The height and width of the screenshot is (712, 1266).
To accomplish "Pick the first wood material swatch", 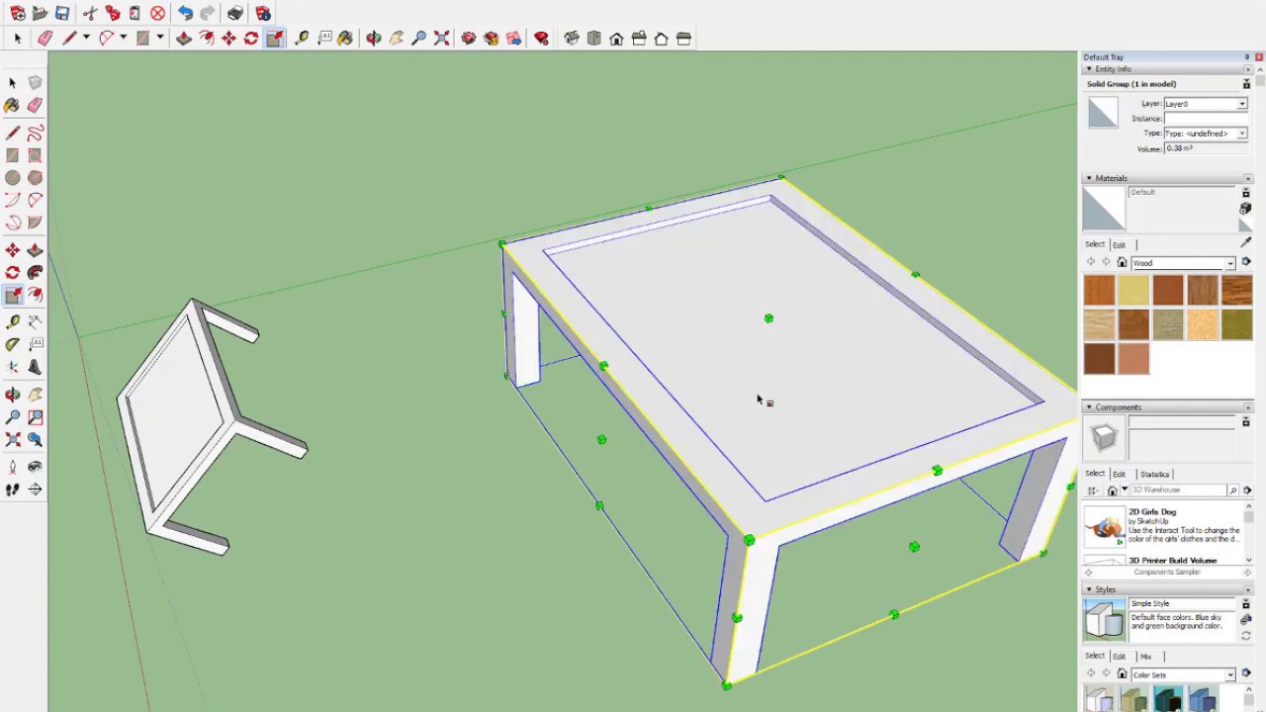I will (x=1099, y=291).
